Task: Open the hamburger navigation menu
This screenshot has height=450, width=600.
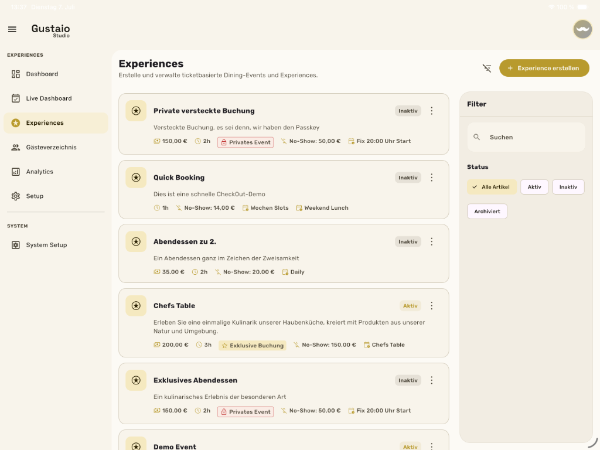Action: pyautogui.click(x=12, y=29)
